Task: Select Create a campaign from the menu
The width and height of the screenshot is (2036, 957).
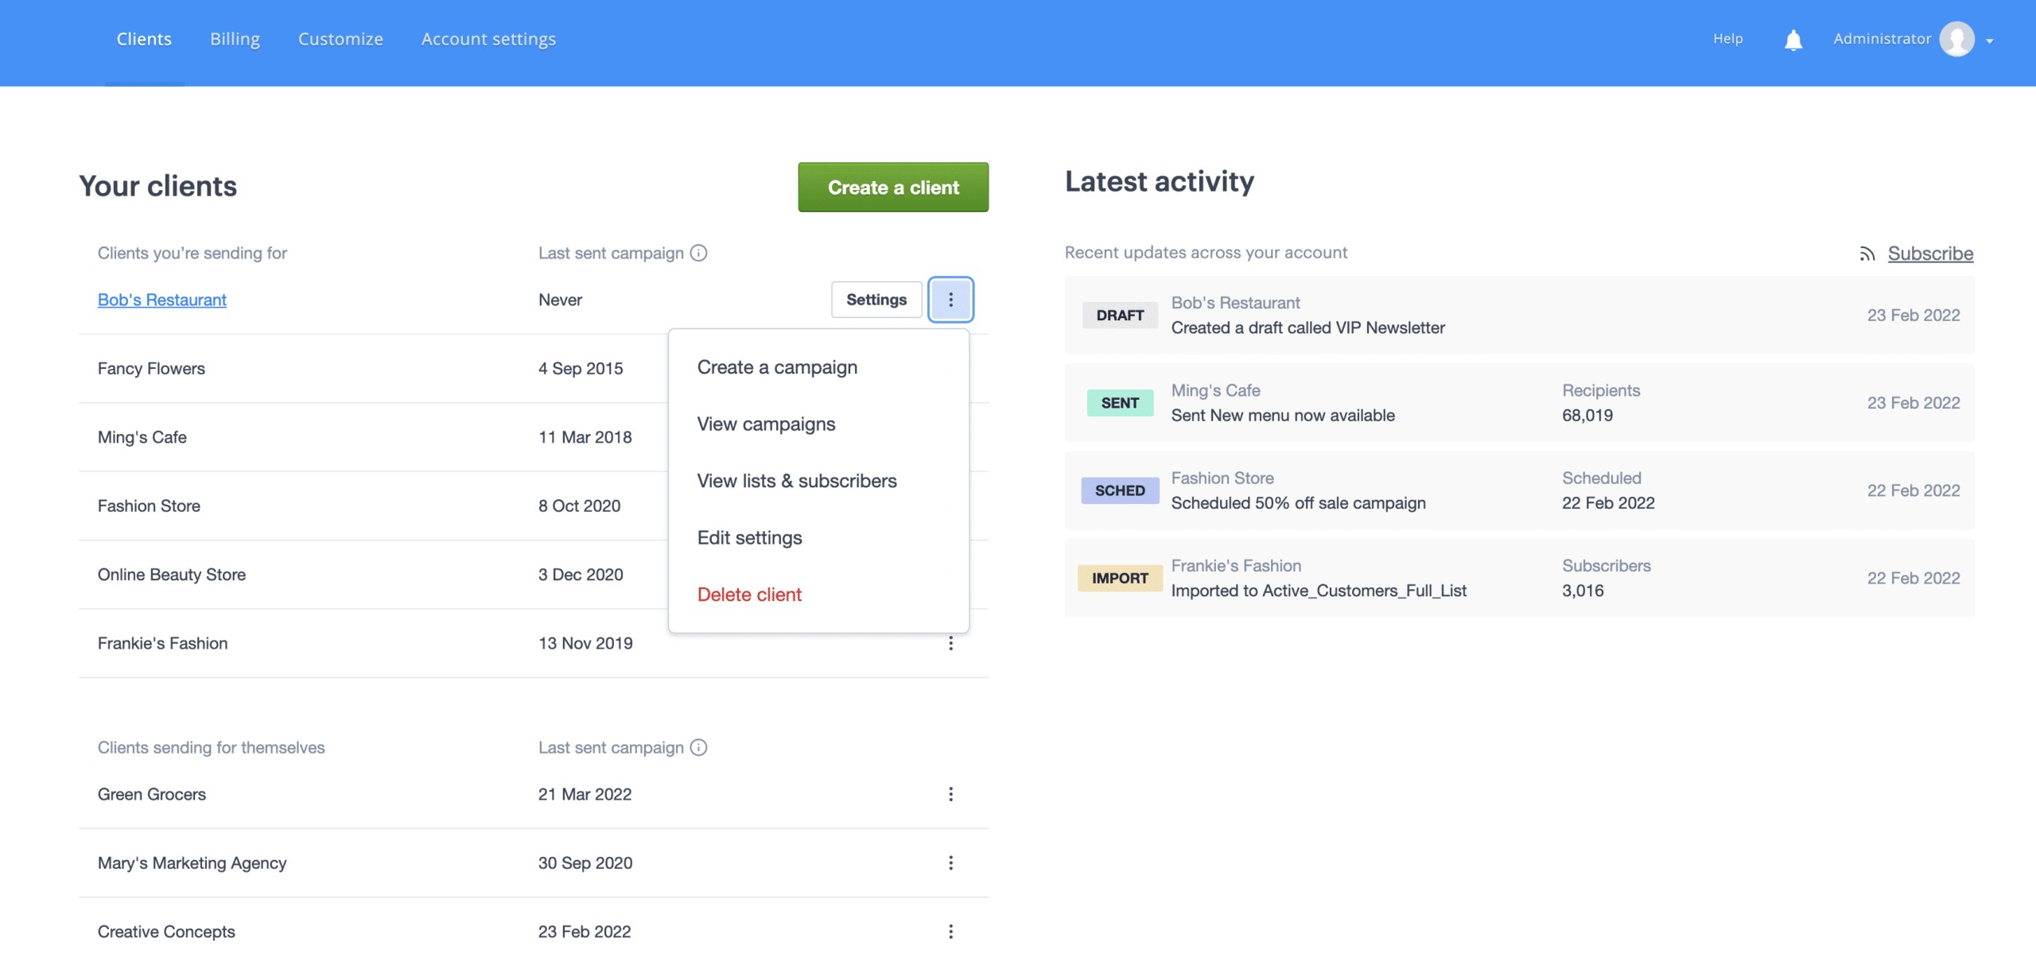Action: 777,367
